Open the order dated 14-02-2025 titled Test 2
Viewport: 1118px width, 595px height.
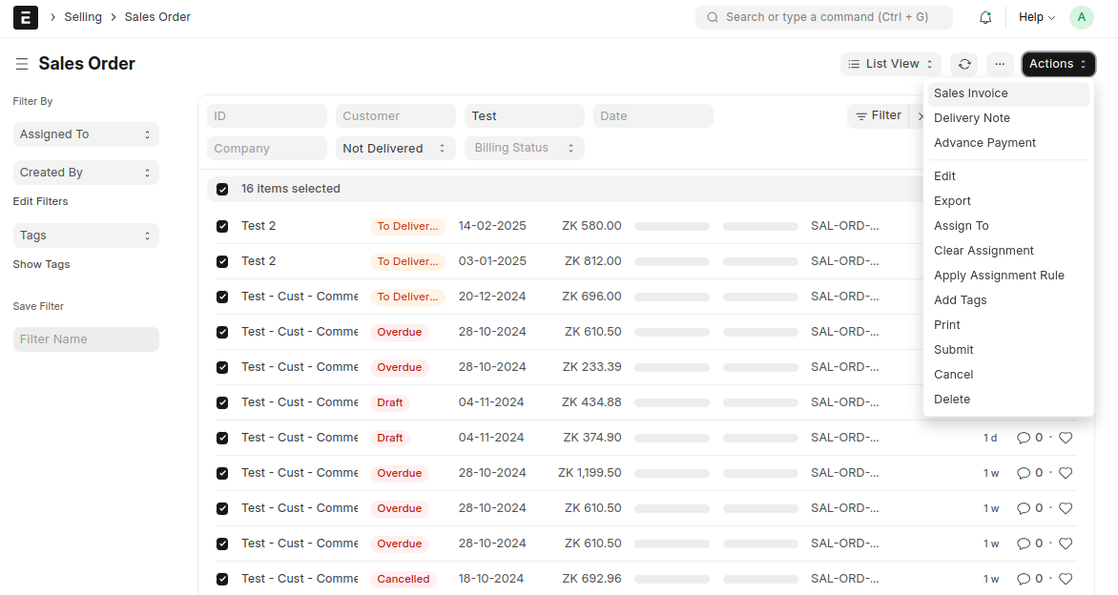click(x=259, y=226)
